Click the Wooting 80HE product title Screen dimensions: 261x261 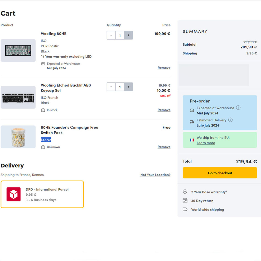[54, 34]
